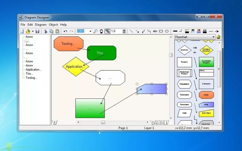This screenshot has height=151, width=242.
Task: Click the 1,0 line width field
Action: point(116,31)
